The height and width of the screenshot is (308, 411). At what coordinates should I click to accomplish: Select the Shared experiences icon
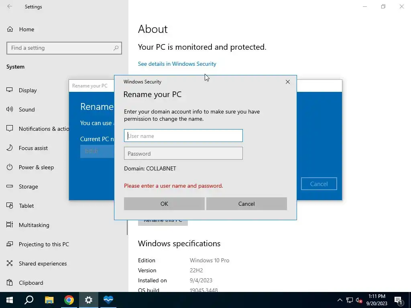pos(10,263)
